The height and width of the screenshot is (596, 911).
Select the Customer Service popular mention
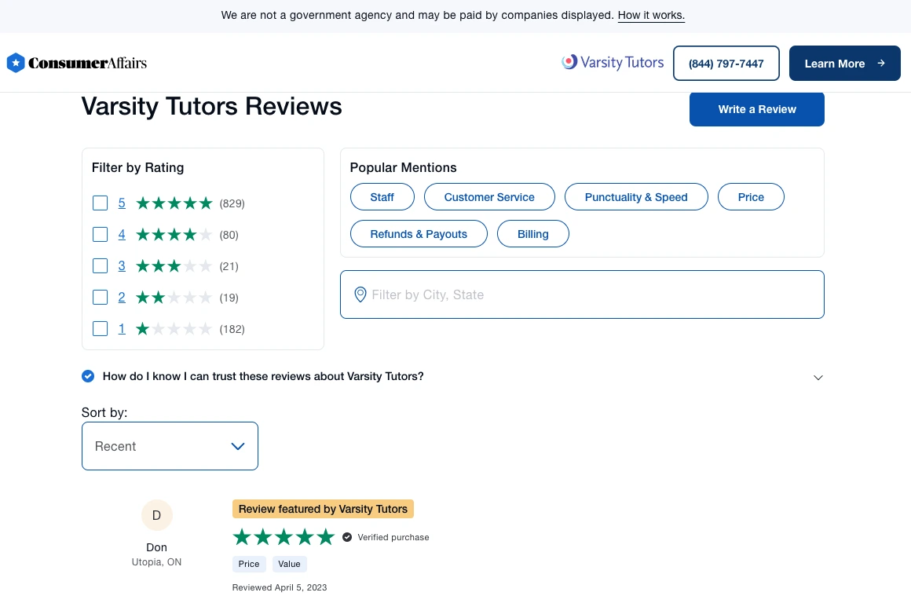pyautogui.click(x=489, y=197)
